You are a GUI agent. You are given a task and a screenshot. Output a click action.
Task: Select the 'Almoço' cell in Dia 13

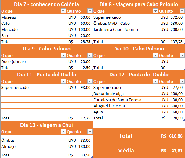8,147
